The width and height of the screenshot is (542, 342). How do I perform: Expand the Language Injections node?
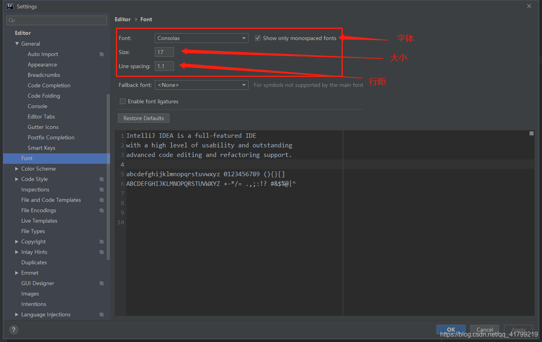[x=17, y=314]
